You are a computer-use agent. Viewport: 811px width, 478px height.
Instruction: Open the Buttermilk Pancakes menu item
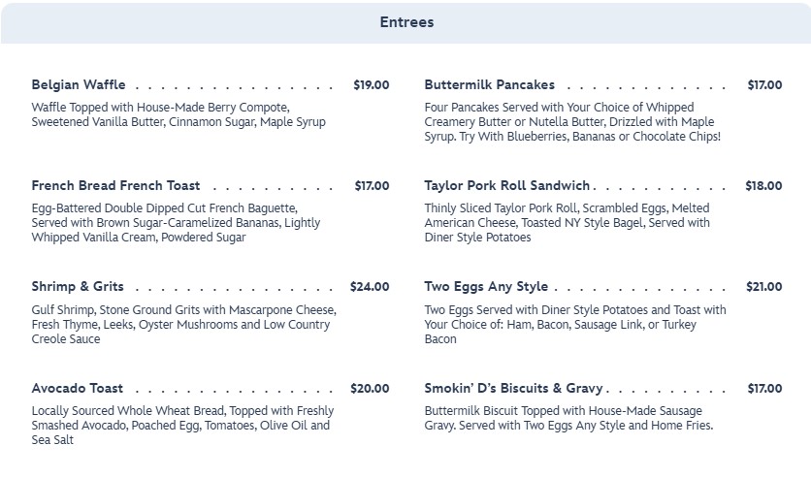tap(489, 85)
